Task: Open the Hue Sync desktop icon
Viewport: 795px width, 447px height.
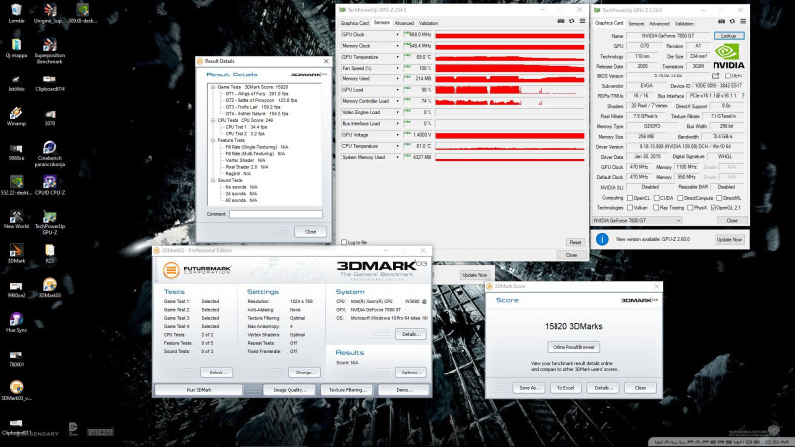Action: click(16, 322)
